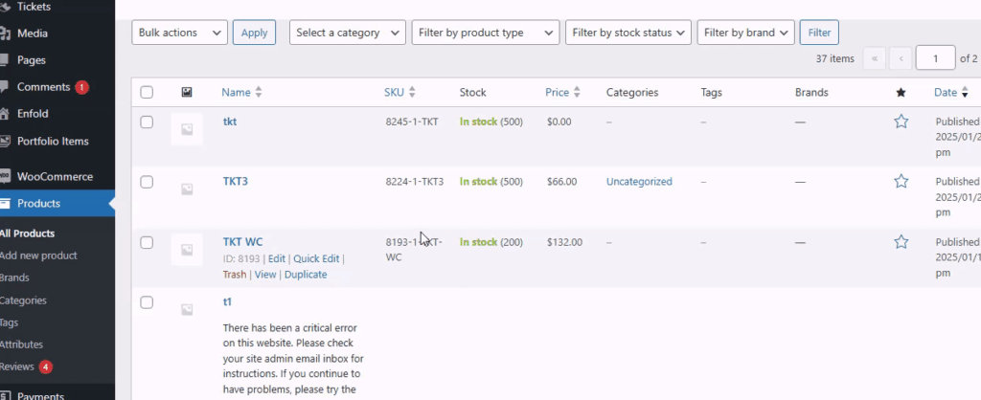Click the image column header icon

point(187,93)
